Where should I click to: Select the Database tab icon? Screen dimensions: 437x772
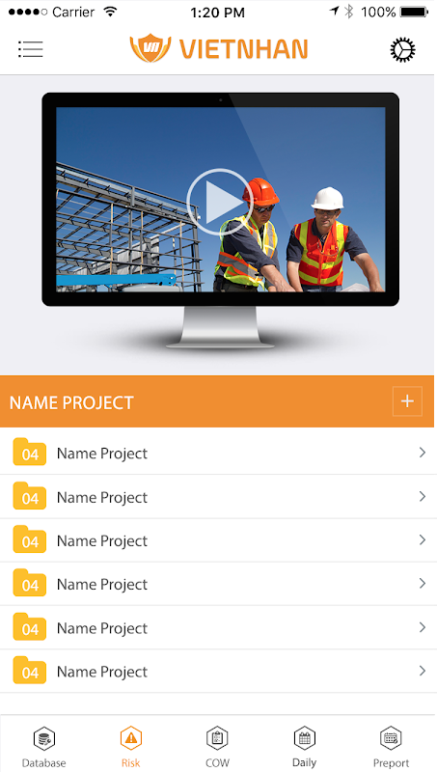tap(43, 738)
